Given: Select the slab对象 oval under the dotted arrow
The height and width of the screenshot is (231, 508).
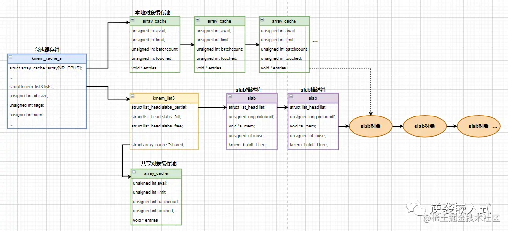Looking at the screenshot, I should tap(371, 126).
